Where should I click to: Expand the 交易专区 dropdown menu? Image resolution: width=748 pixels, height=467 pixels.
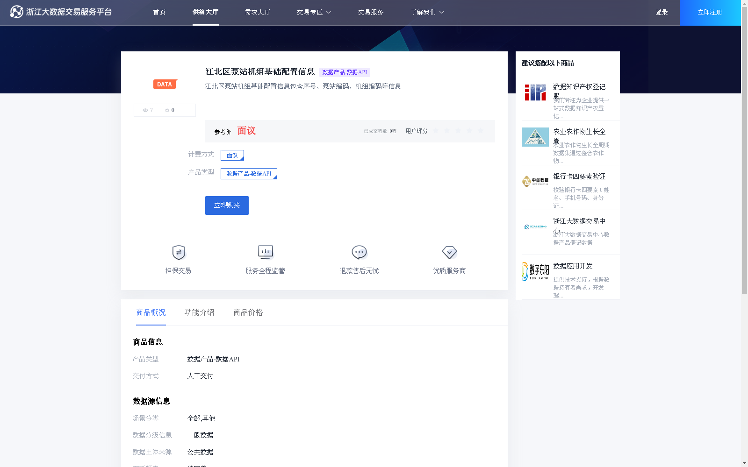coord(314,12)
